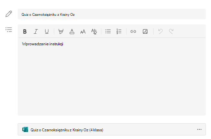
Task: Insert a hyperlink
Action: click(x=133, y=31)
